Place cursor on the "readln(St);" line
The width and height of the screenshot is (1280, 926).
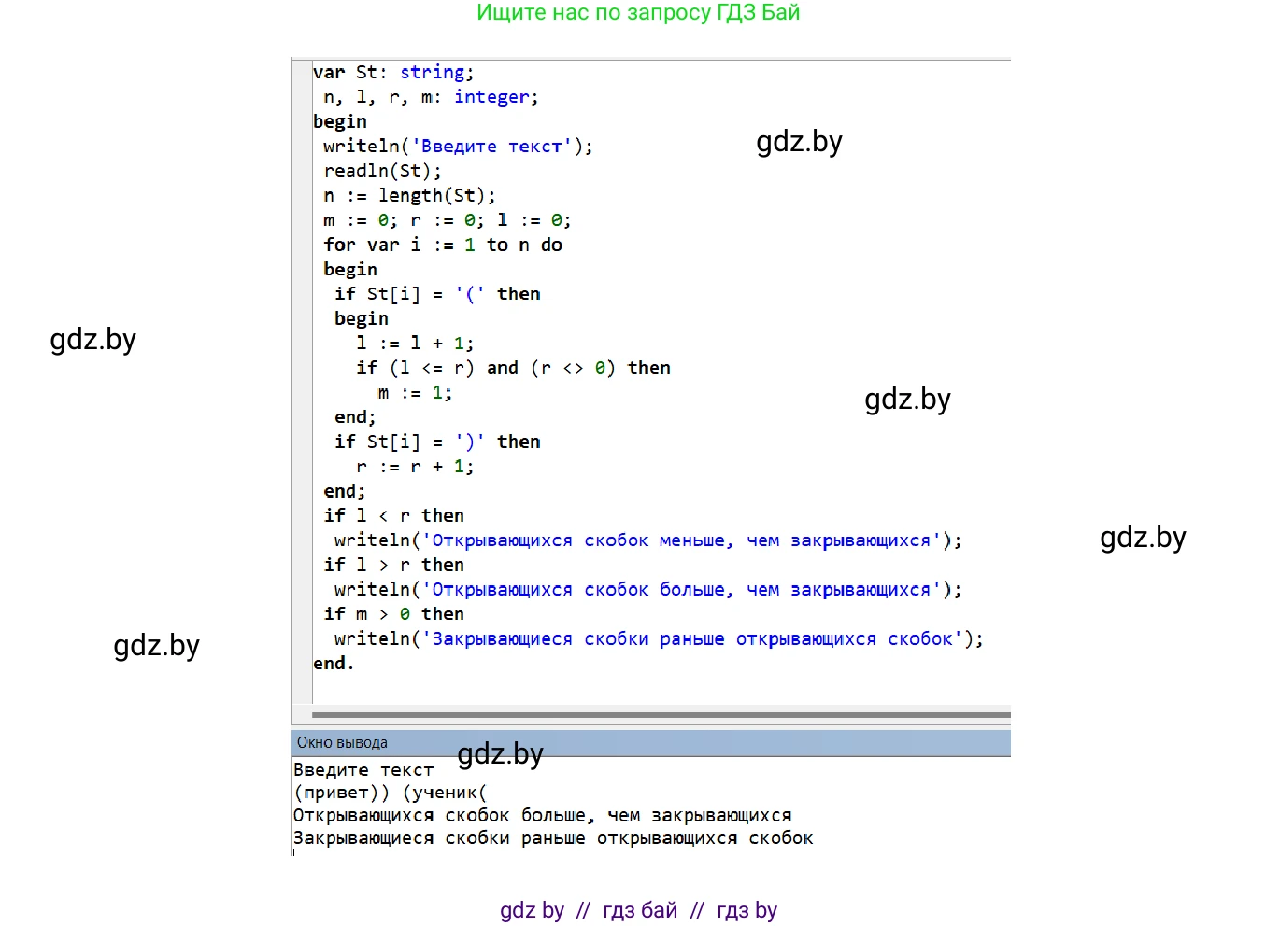click(x=382, y=171)
